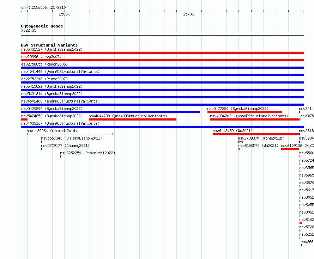The width and height of the screenshot is (314, 259).
Task: Click the ruler's left arrowhead
Action: coord(22,11)
